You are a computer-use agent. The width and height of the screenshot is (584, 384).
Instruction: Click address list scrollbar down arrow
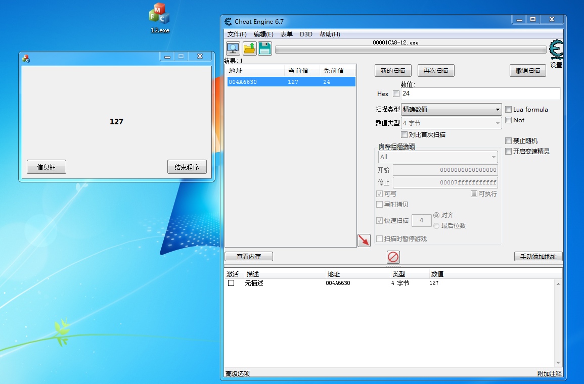558,363
